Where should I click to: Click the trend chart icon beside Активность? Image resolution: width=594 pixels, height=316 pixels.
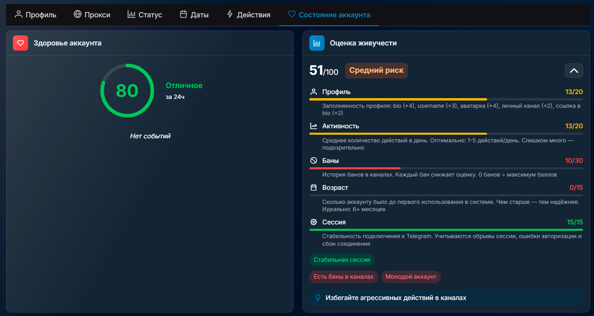pyautogui.click(x=314, y=126)
